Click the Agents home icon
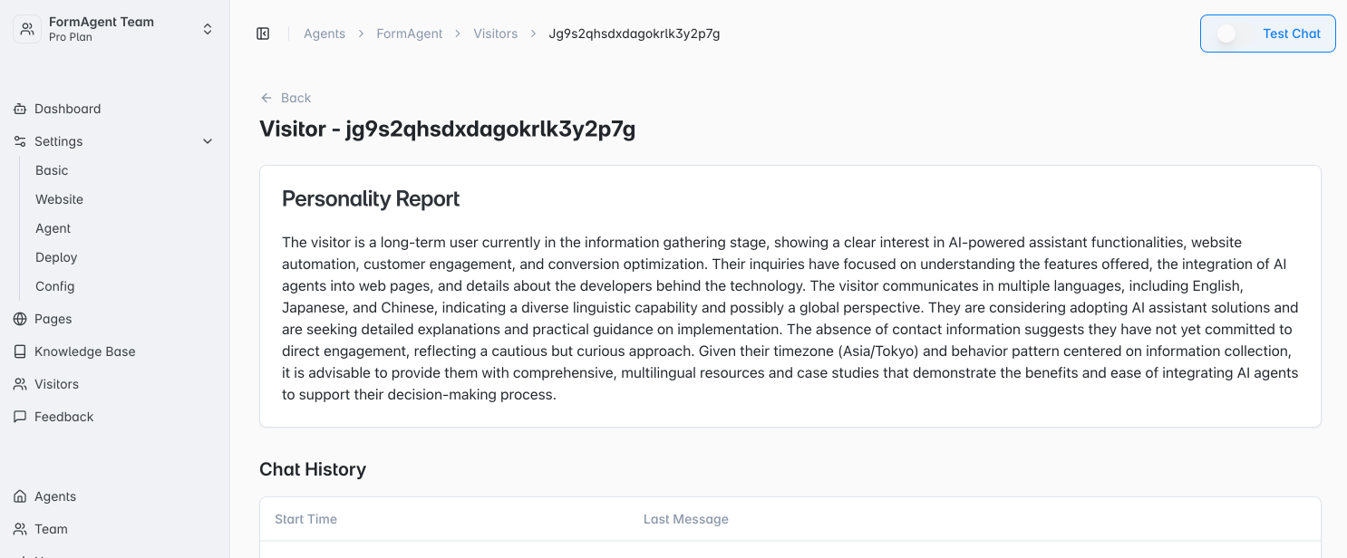The height and width of the screenshot is (558, 1347). tap(20, 496)
